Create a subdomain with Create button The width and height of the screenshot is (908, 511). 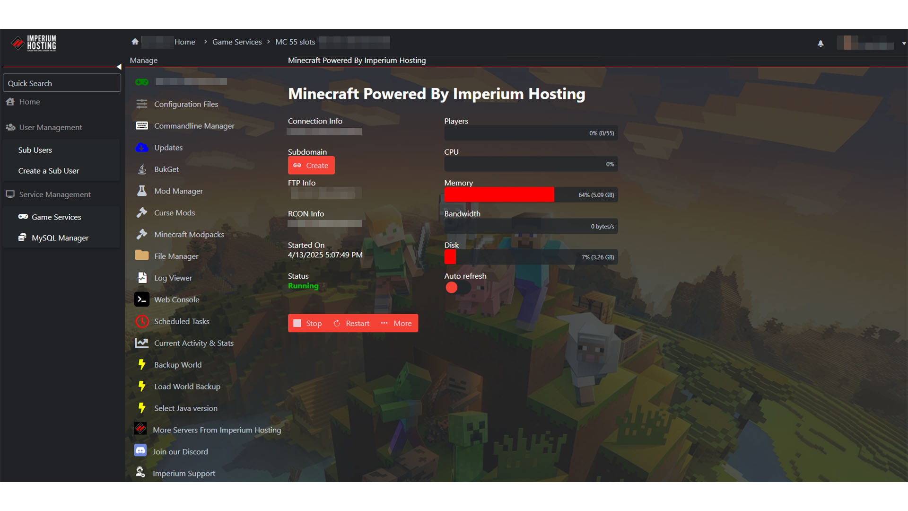pos(311,165)
